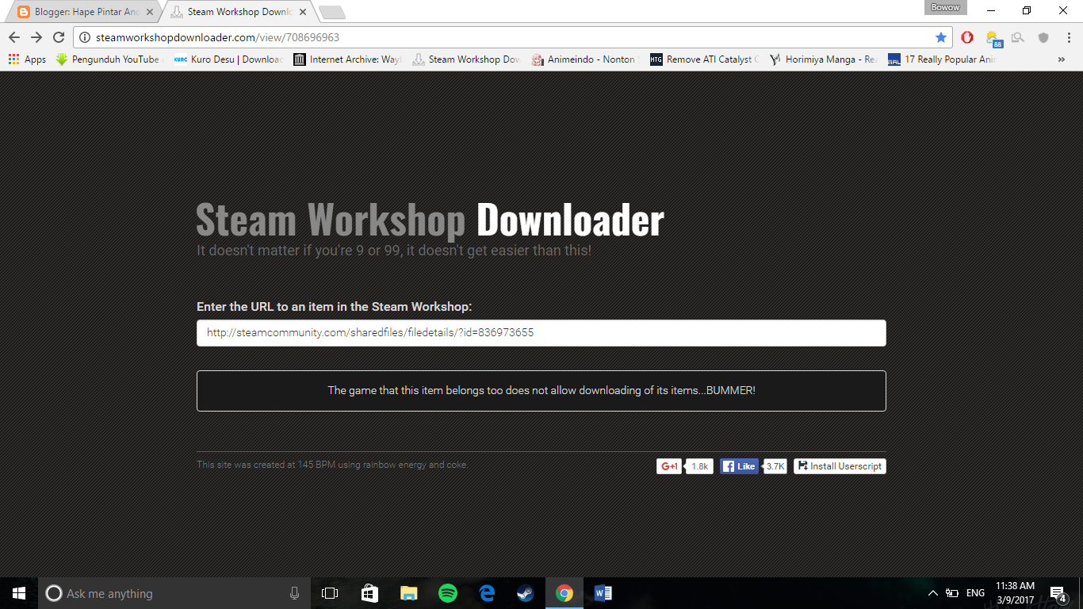Viewport: 1083px width, 609px height.
Task: Show more bookmarks with the double chevron
Action: point(1062,59)
